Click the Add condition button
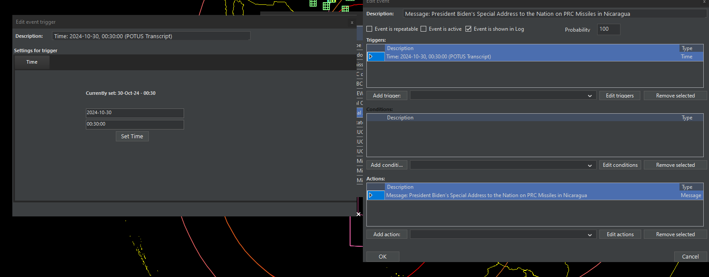 click(x=387, y=165)
